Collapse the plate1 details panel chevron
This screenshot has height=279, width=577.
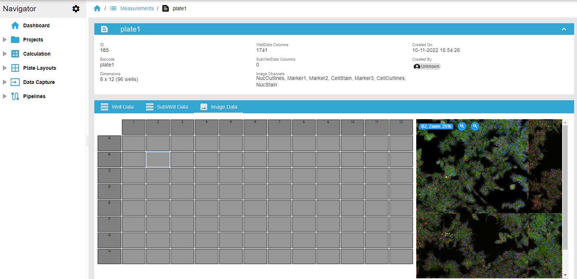[x=564, y=29]
